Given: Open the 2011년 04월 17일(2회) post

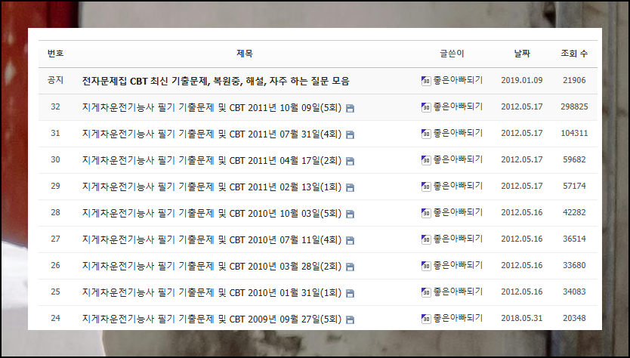Looking at the screenshot, I should (212, 160).
